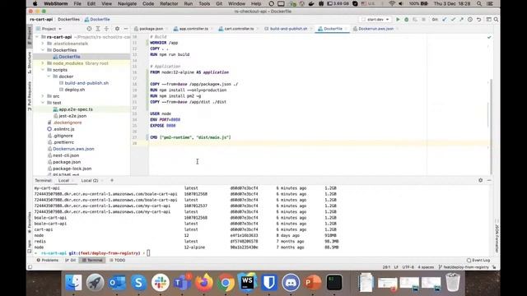Open PowerPoint from the Dock

click(x=313, y=282)
